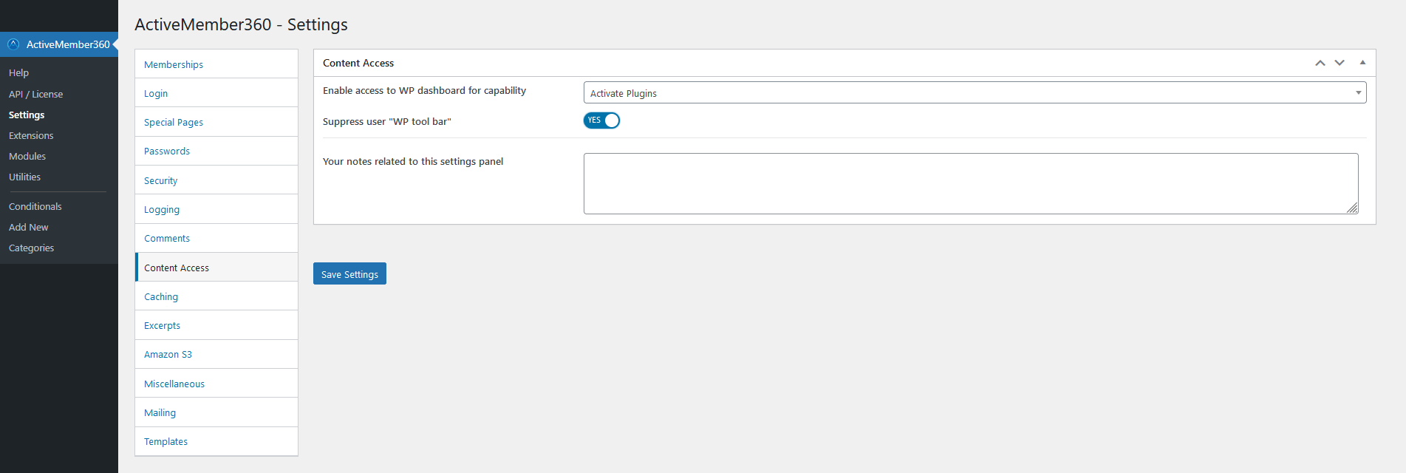Open Help in the sidebar menu
1406x473 pixels.
59,72
